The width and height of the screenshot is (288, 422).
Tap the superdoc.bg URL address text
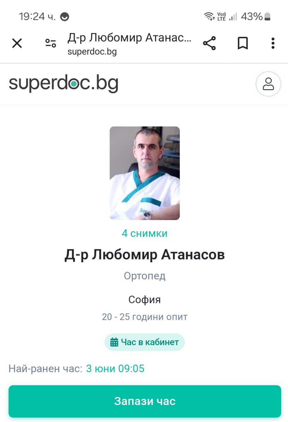[92, 52]
